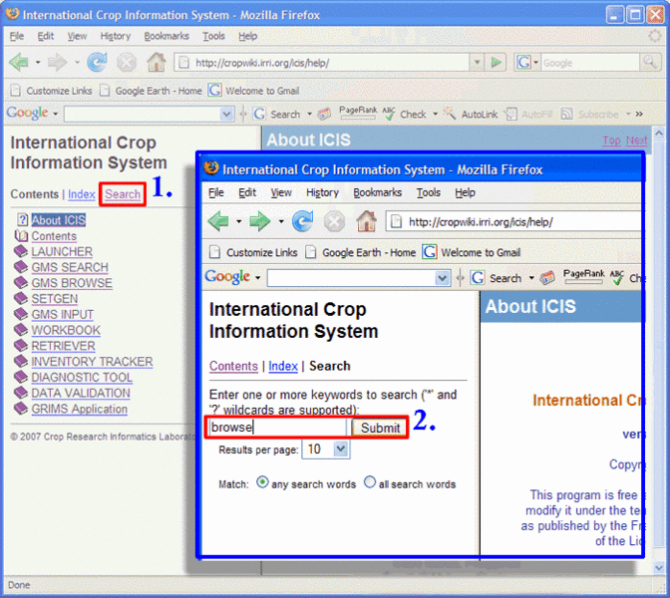Click the Top link in About ICIS header
The width and height of the screenshot is (670, 598).
click(x=611, y=141)
